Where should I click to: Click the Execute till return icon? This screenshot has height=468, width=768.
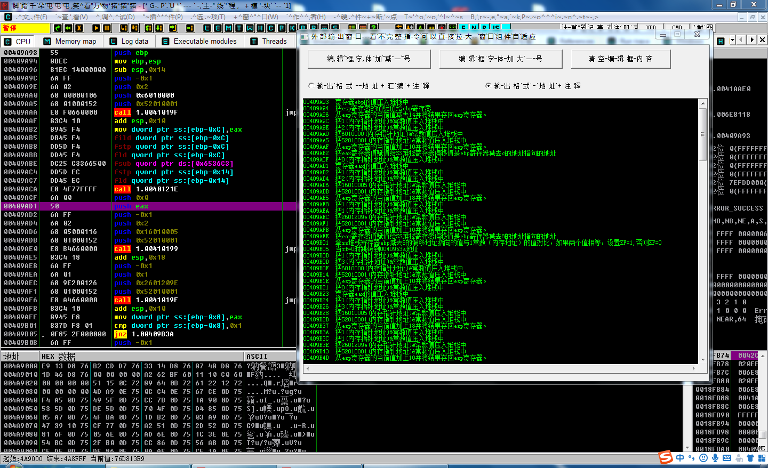(x=173, y=28)
